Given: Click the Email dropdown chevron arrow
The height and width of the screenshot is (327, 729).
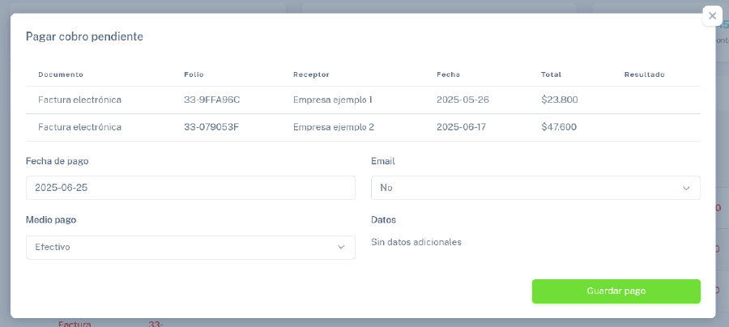Looking at the screenshot, I should pos(686,188).
